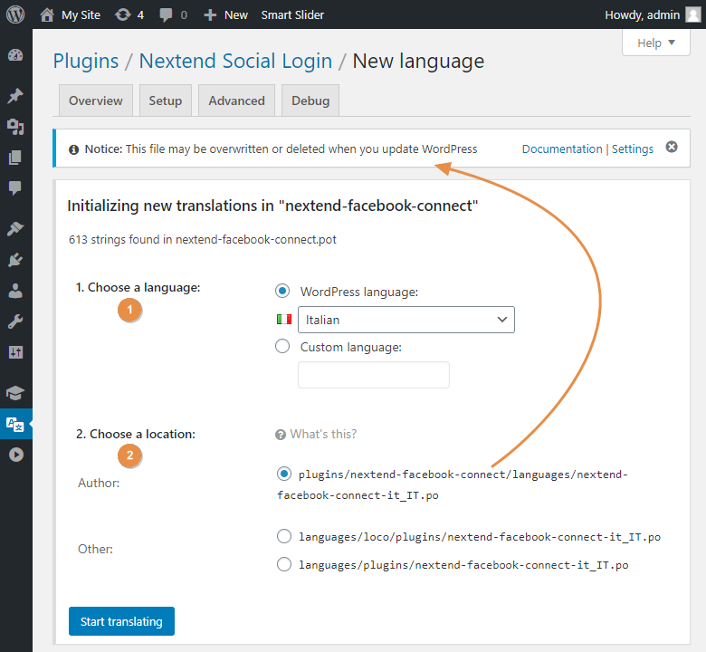The image size is (706, 652).
Task: Select the Custom language radio option
Action: point(282,346)
